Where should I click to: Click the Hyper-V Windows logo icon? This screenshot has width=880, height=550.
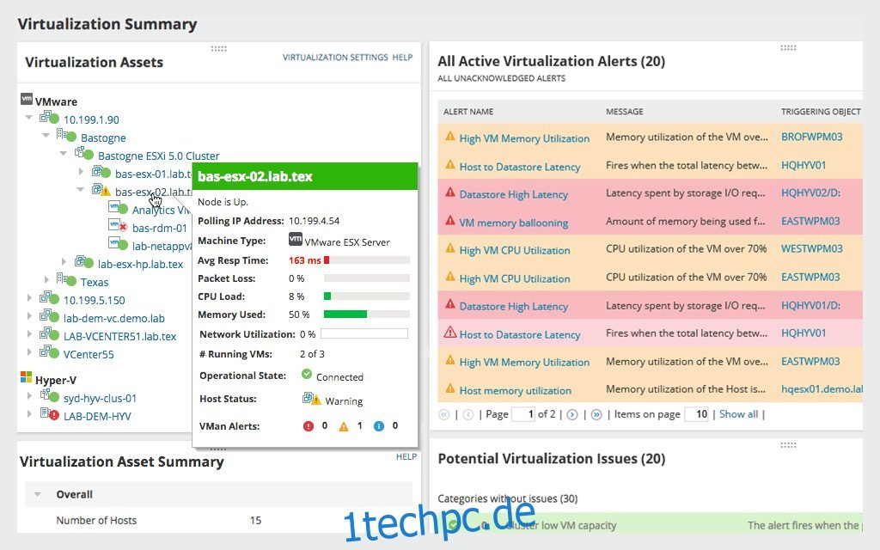click(27, 377)
